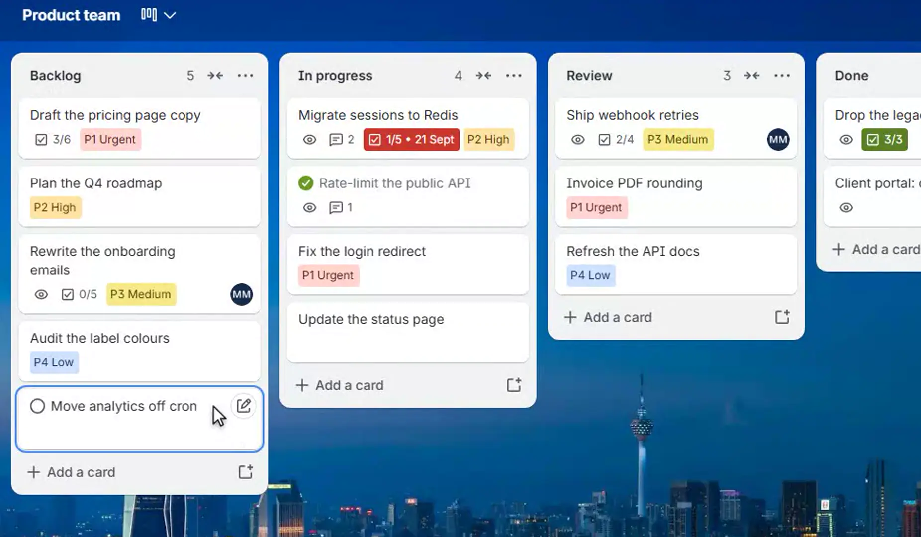The width and height of the screenshot is (921, 537).
Task: Click watch icon on Drop the legacy card
Action: [x=846, y=140]
